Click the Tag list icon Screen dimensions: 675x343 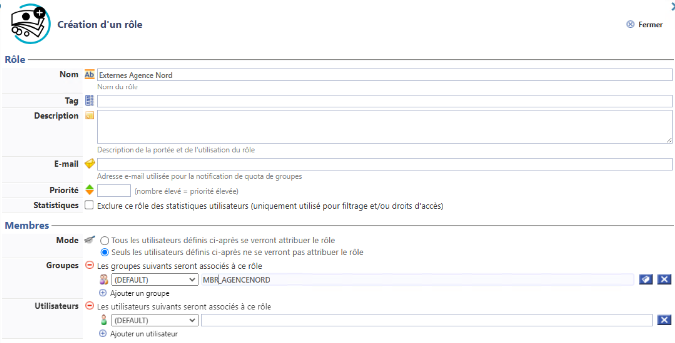89,101
